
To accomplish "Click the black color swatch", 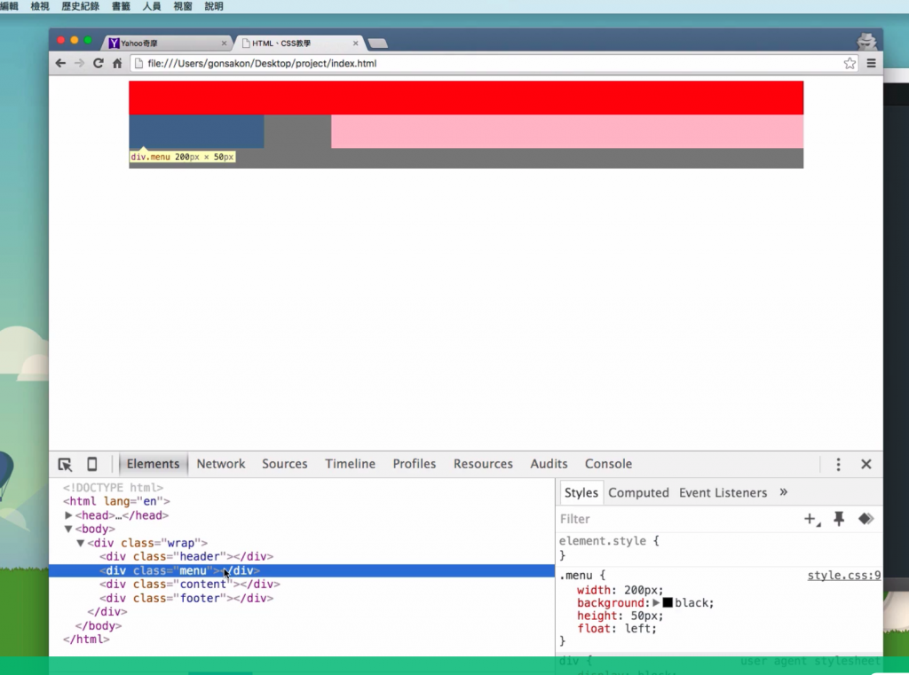I will [x=668, y=602].
